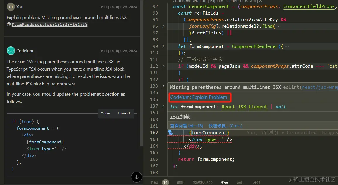
Task: Expand folded code at line 99
Action: [163, 46]
